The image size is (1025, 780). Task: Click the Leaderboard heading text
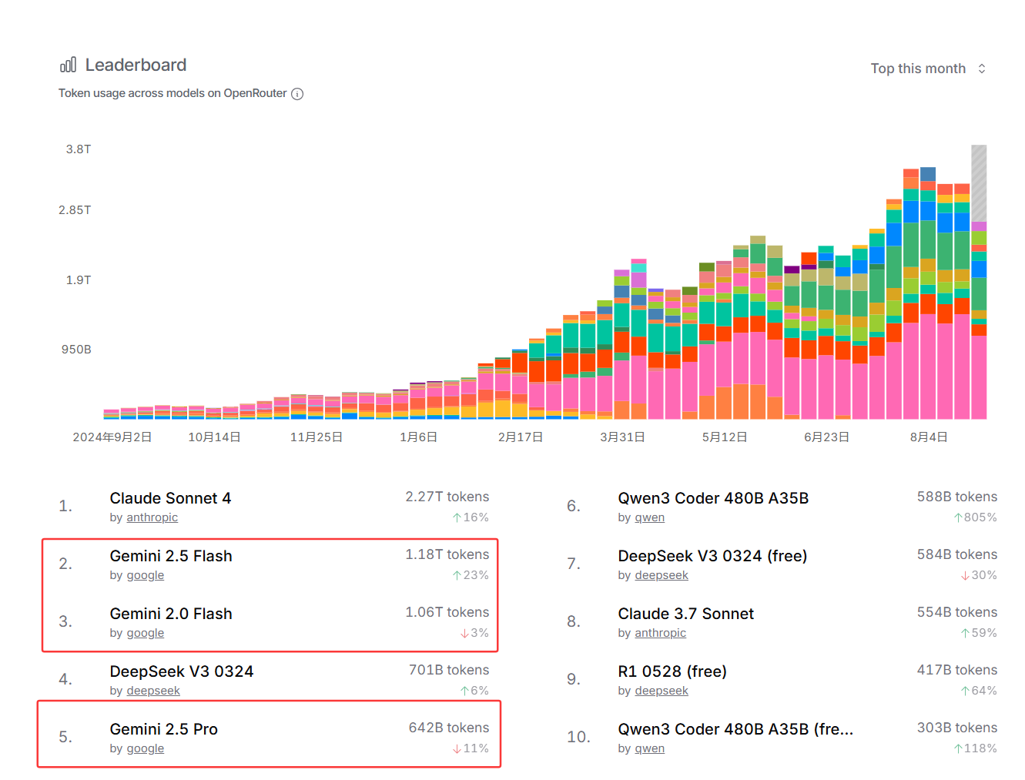(x=136, y=65)
